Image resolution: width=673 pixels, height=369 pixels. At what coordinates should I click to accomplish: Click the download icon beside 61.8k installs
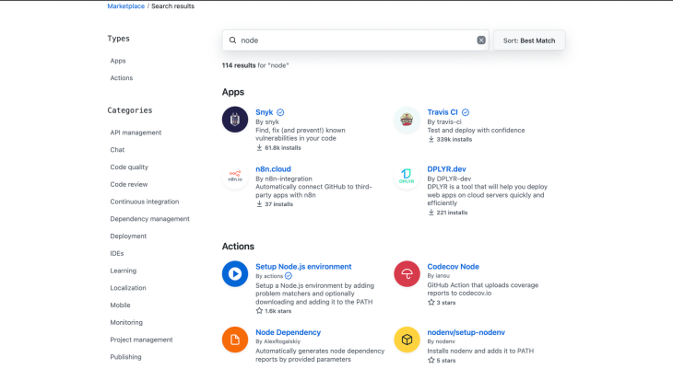259,147
